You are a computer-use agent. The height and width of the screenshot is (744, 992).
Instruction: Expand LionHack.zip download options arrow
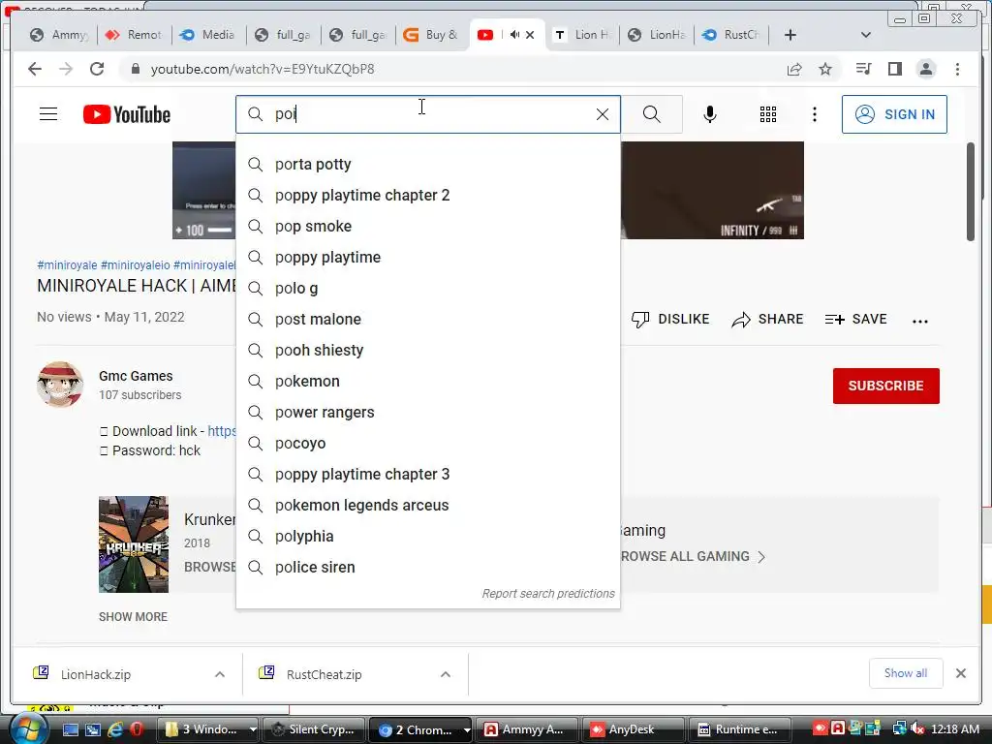[220, 674]
